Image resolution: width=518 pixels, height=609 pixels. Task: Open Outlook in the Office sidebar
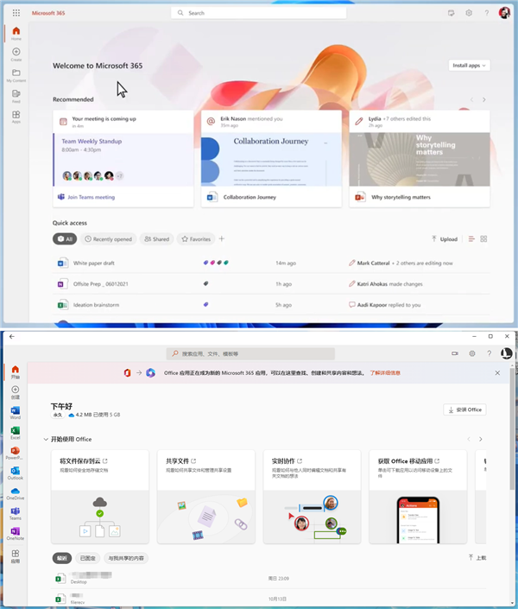[x=16, y=473]
